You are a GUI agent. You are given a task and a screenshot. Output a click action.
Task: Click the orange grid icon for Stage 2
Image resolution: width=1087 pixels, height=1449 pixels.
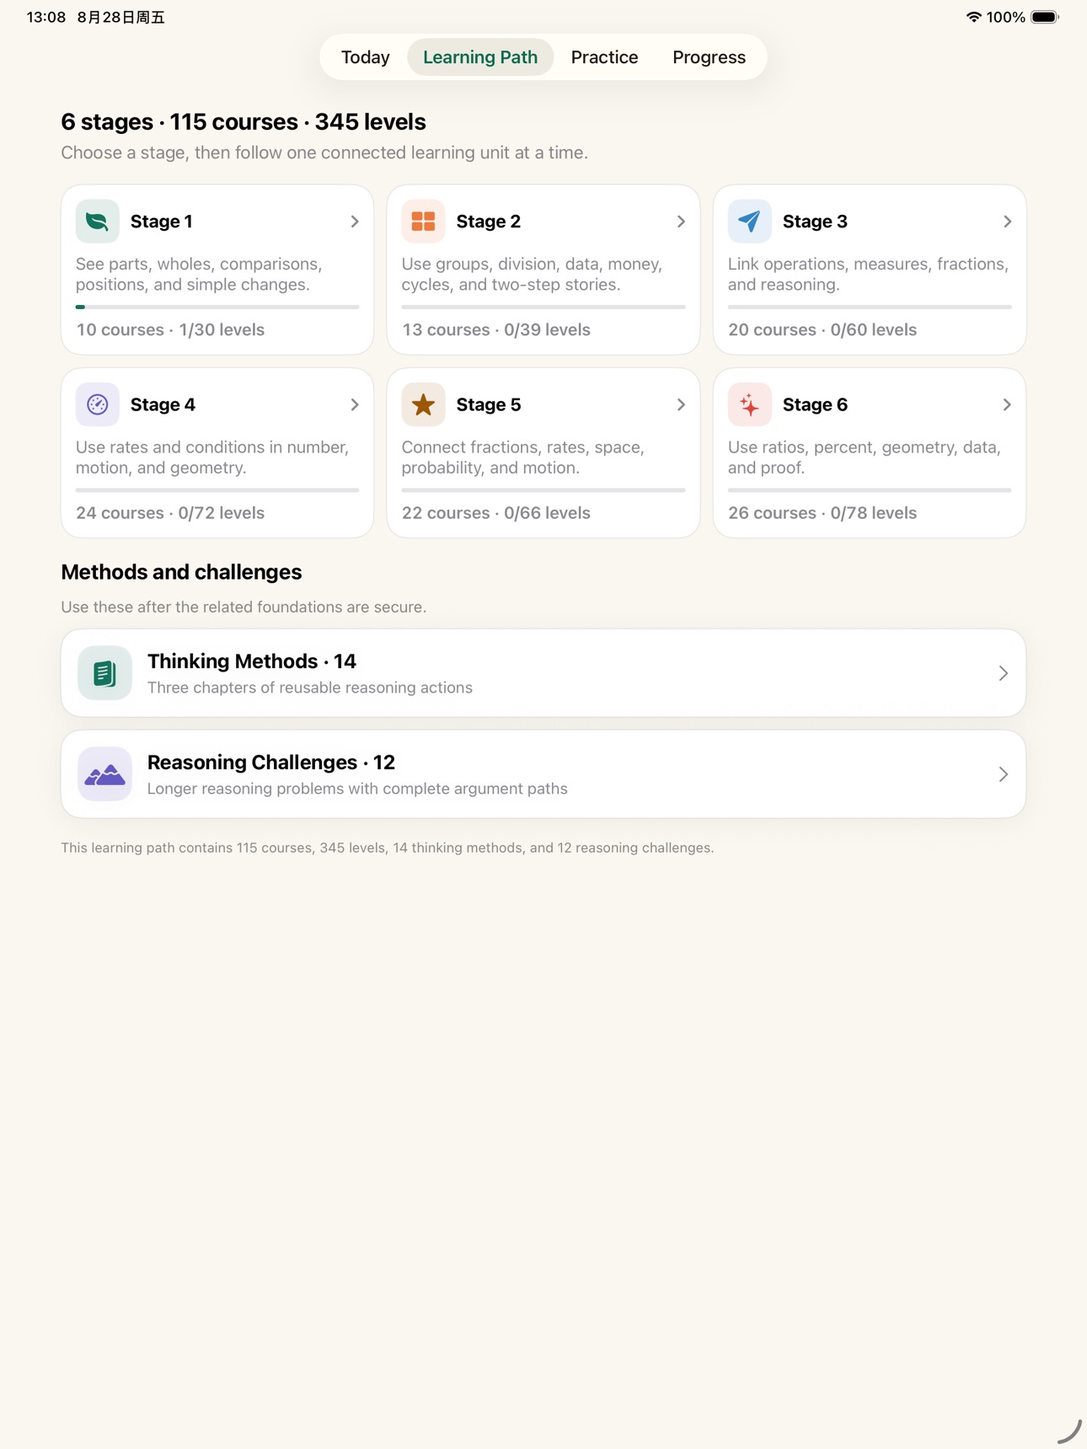[423, 222]
